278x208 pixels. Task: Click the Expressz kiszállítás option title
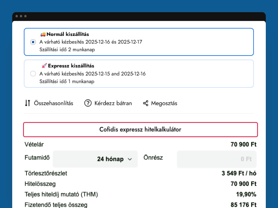pyautogui.click(x=71, y=66)
